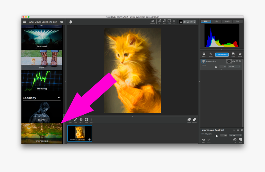This screenshot has height=172, width=265.
Task: Open the Basic adjustments category
Action: 204,54
